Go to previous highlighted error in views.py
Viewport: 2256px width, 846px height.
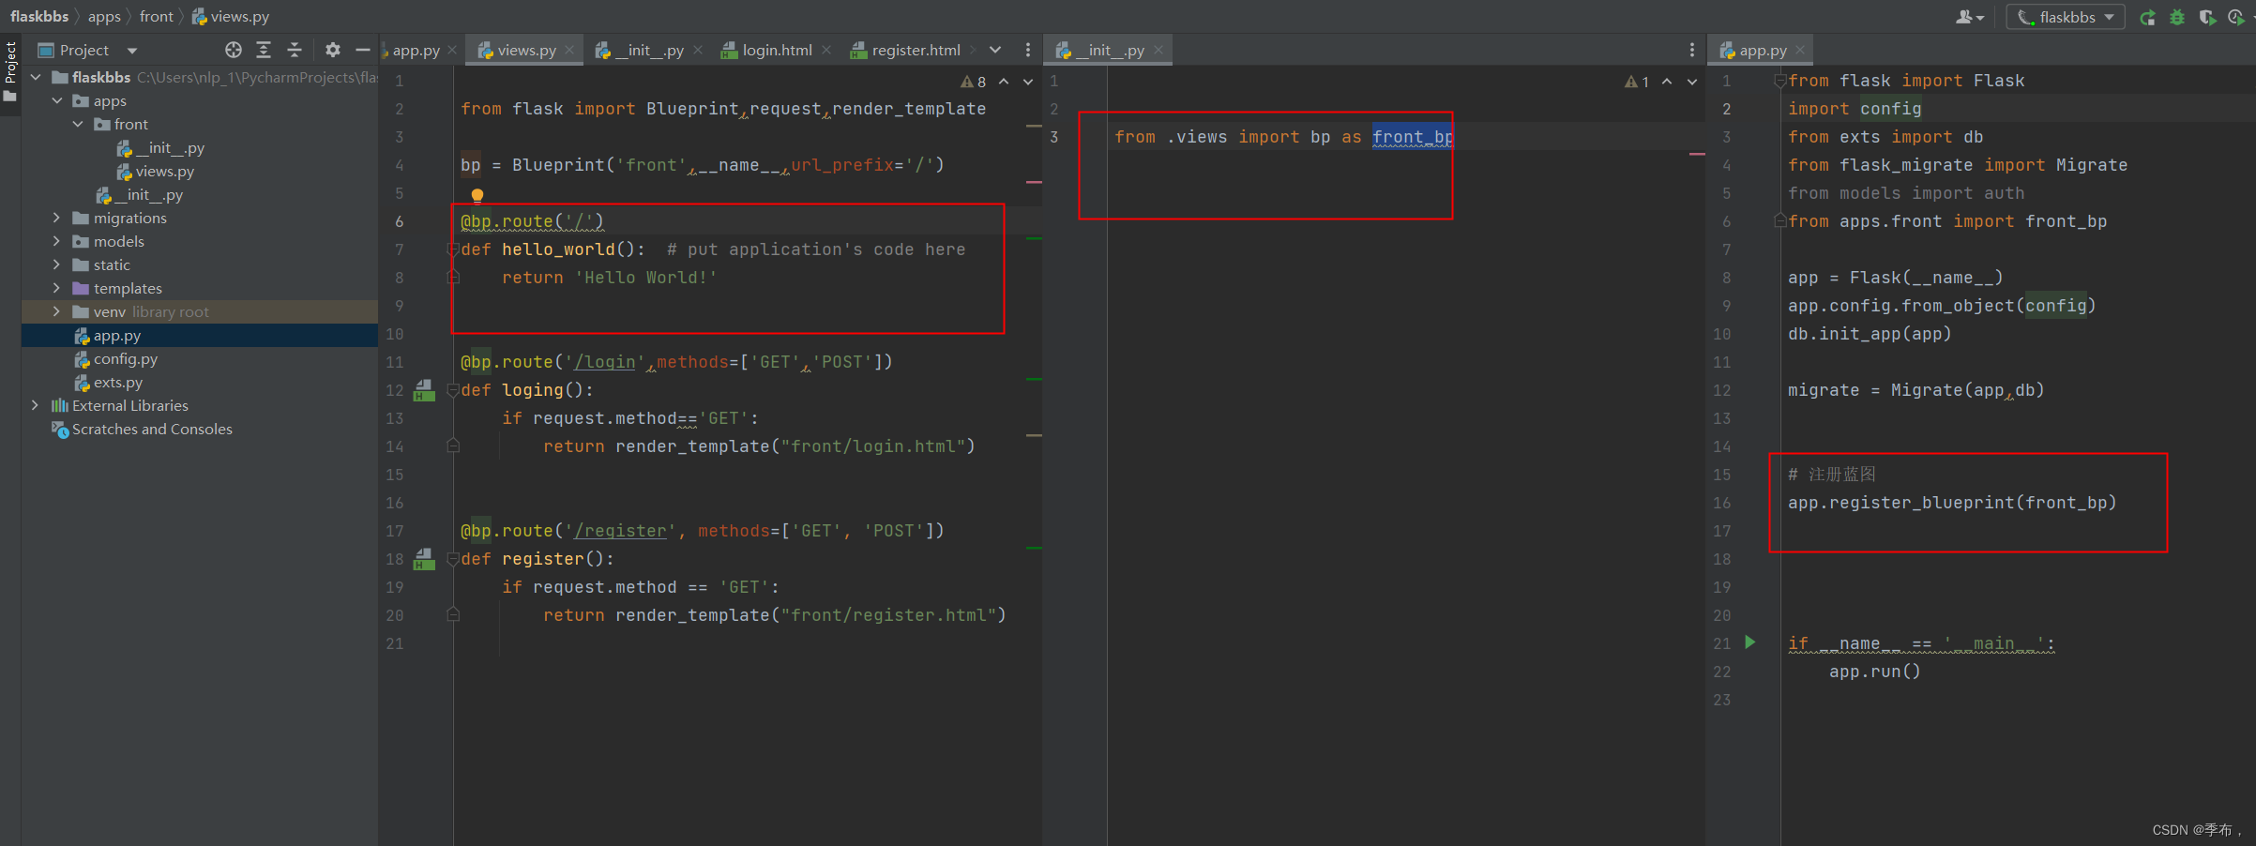coord(1004,82)
